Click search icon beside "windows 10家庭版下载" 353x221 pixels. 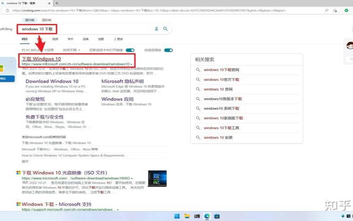coord(198,118)
